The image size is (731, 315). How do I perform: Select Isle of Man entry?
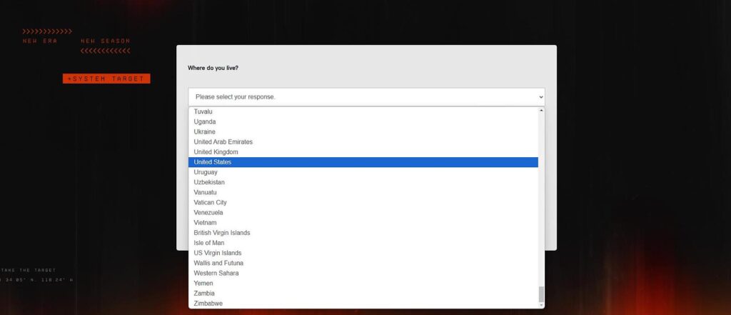208,243
